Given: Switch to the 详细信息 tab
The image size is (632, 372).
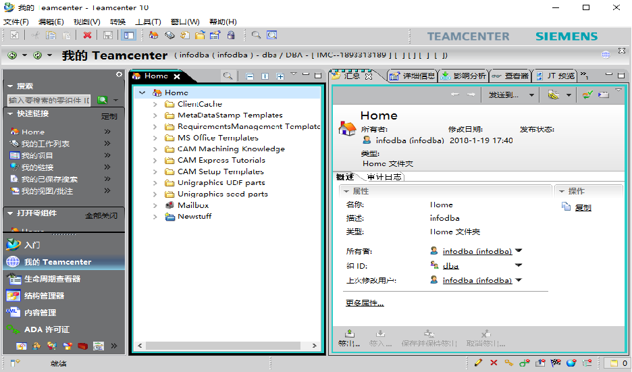Looking at the screenshot, I should (413, 76).
